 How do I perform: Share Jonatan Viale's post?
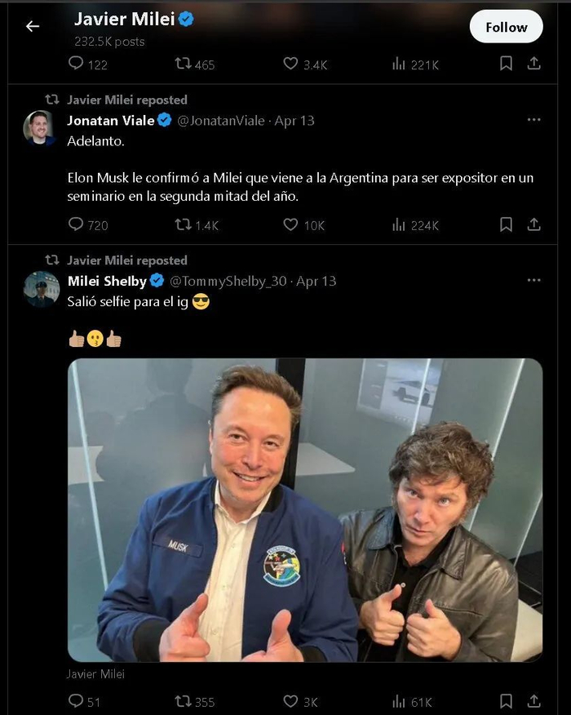[534, 224]
